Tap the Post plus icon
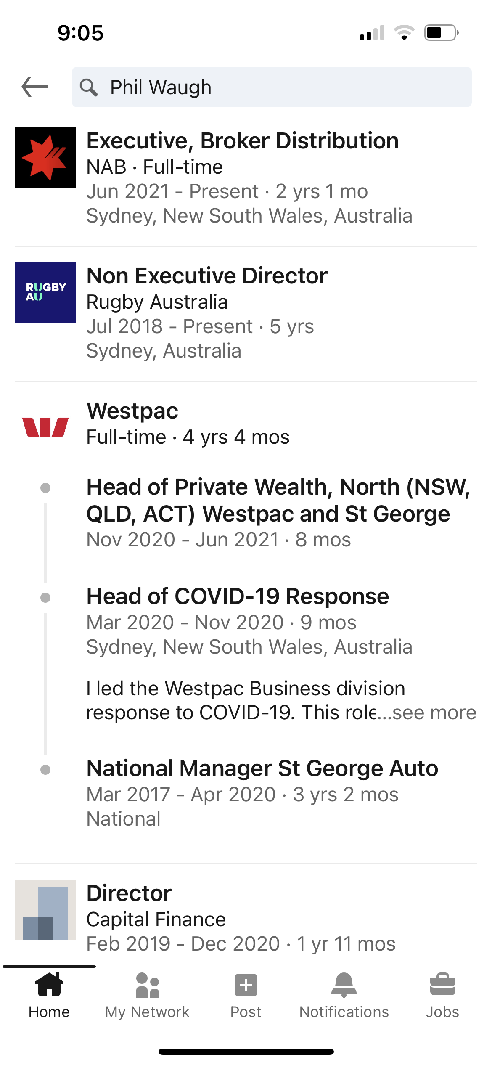This screenshot has width=492, height=1065. [x=246, y=985]
